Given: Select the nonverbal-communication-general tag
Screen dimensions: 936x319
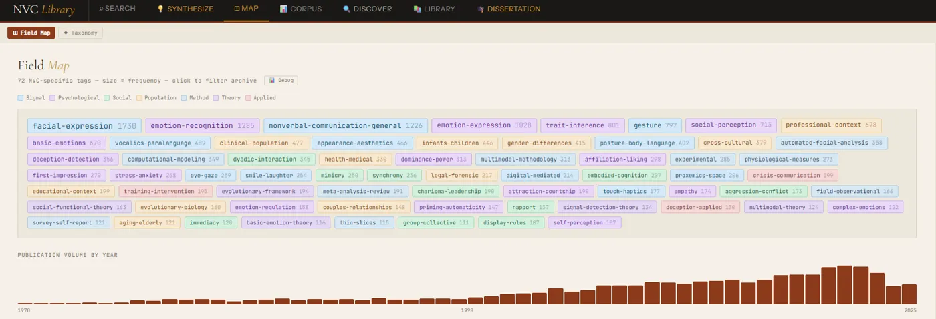Looking at the screenshot, I should 346,125.
